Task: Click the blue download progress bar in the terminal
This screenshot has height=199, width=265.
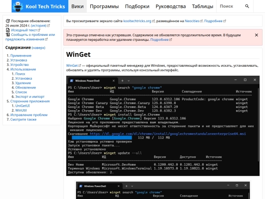Action: pos(102,138)
